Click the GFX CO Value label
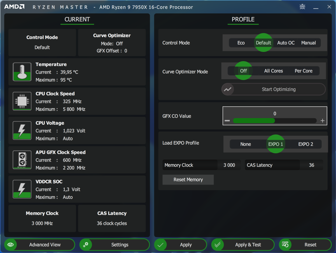Screen dimensions: 336x253 pyautogui.click(x=177, y=116)
